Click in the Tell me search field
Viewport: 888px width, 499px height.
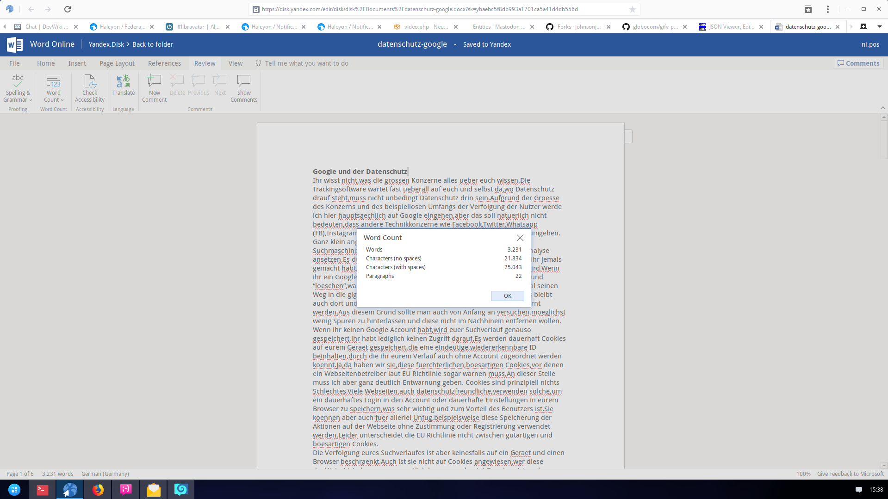click(x=306, y=63)
